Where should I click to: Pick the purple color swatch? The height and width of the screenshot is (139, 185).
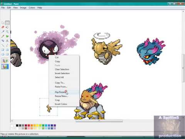(x=55, y=125)
